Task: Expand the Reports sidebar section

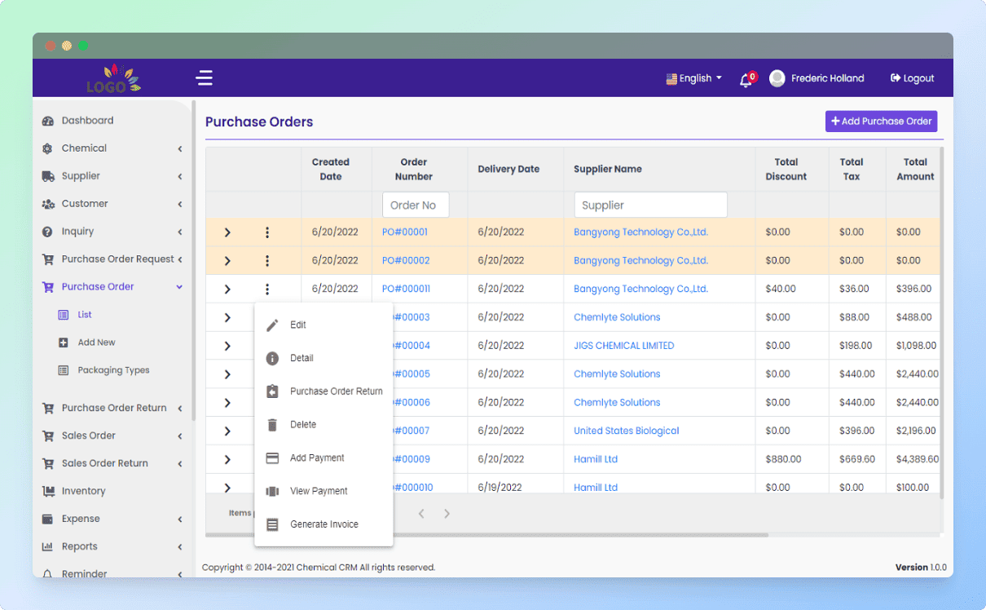Action: (x=179, y=546)
